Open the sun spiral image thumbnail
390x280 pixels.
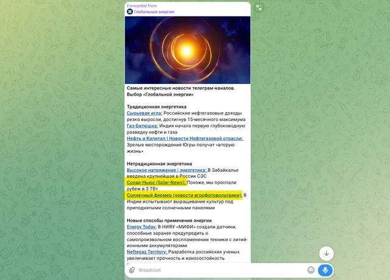click(x=188, y=50)
